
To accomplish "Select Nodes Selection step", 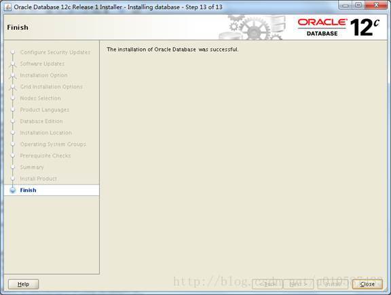I will 41,98.
